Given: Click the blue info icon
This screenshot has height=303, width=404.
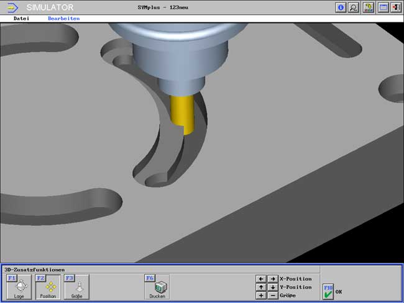Looking at the screenshot, I should (x=341, y=7).
